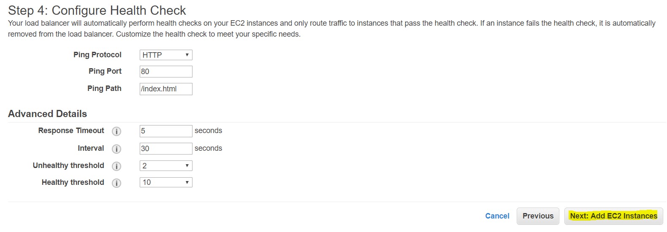
Task: Show info for Unhealthy threshold
Action: 117,166
